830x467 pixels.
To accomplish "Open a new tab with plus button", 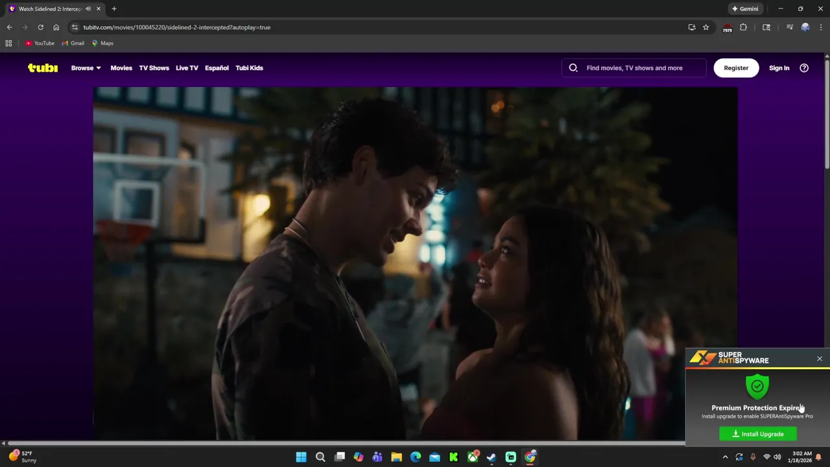I will [114, 9].
